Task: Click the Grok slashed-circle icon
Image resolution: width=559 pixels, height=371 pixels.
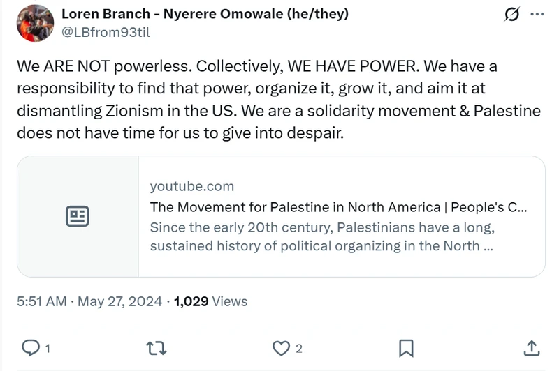Action: pyautogui.click(x=512, y=14)
